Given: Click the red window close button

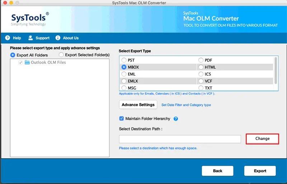Looking at the screenshot, I should coord(5,3).
